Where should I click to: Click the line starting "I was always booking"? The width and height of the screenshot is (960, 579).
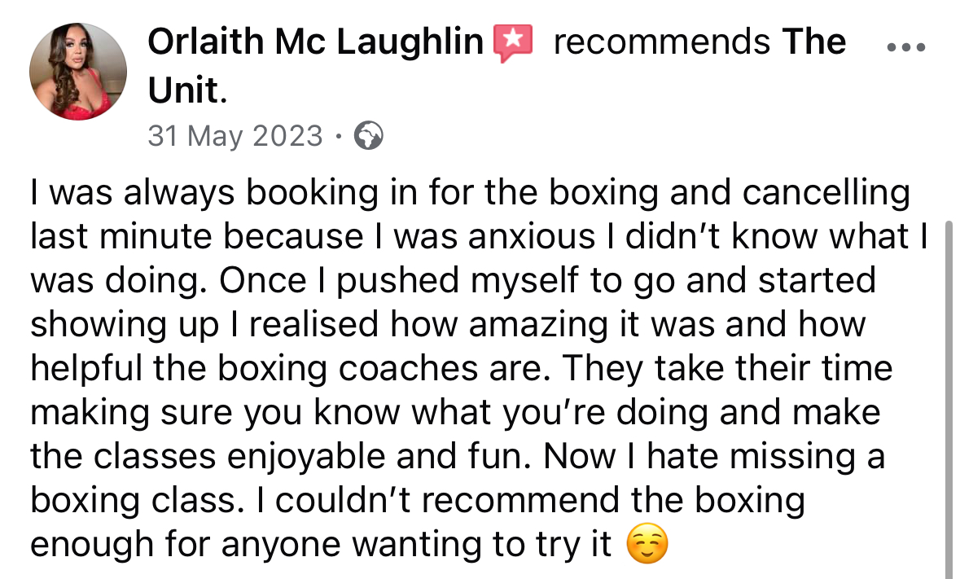469,194
